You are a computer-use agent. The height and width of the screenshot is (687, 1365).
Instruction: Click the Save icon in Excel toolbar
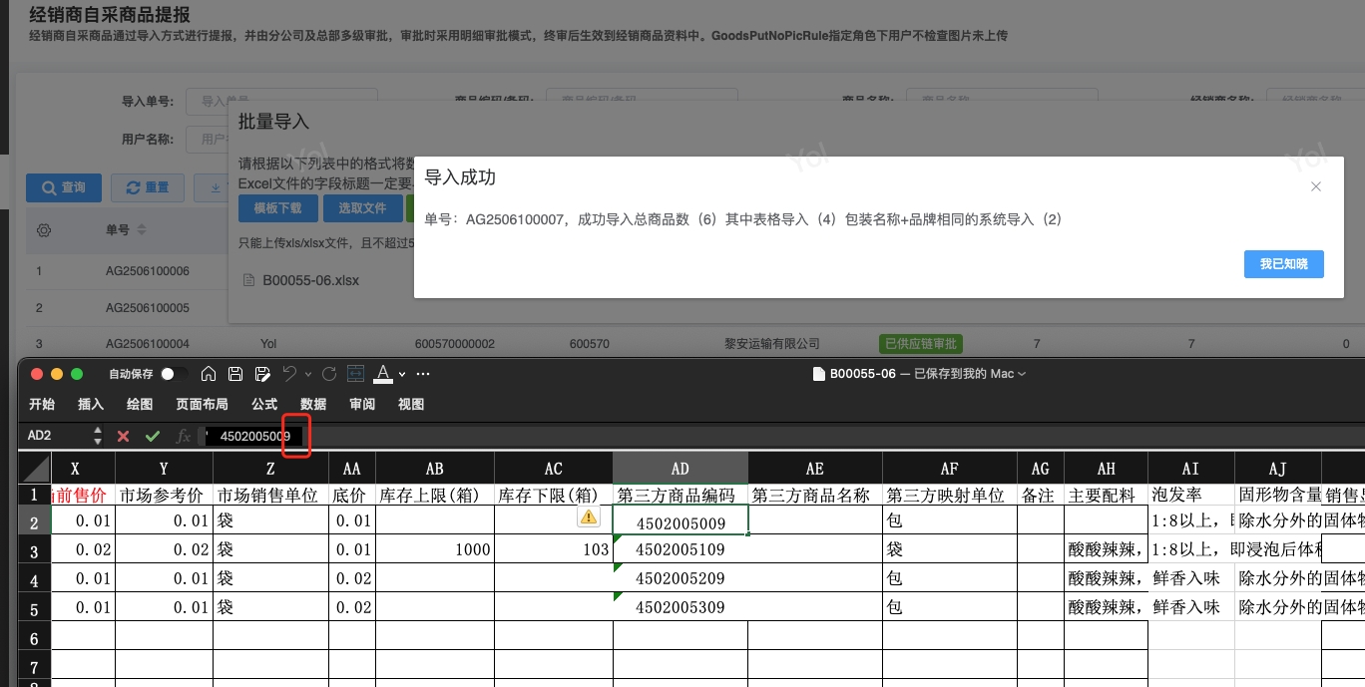pyautogui.click(x=235, y=374)
